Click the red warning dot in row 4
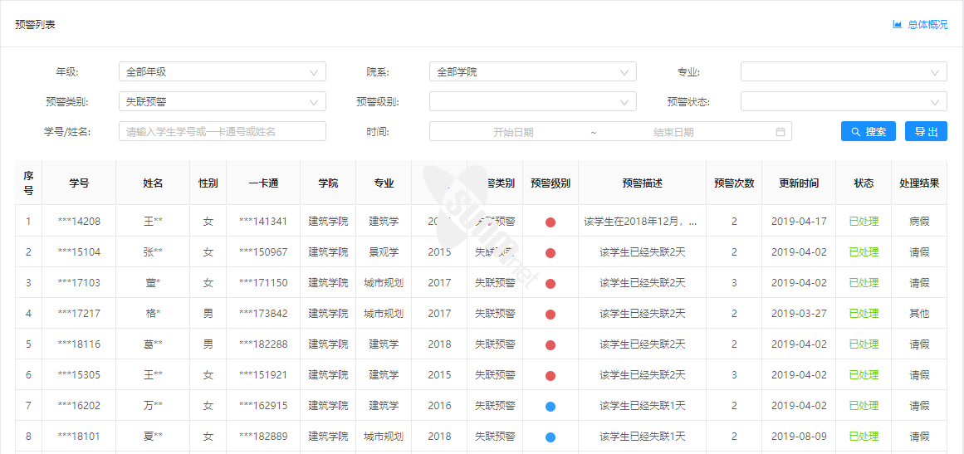 point(551,315)
